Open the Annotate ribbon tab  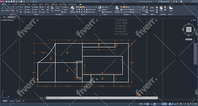tap(15, 4)
